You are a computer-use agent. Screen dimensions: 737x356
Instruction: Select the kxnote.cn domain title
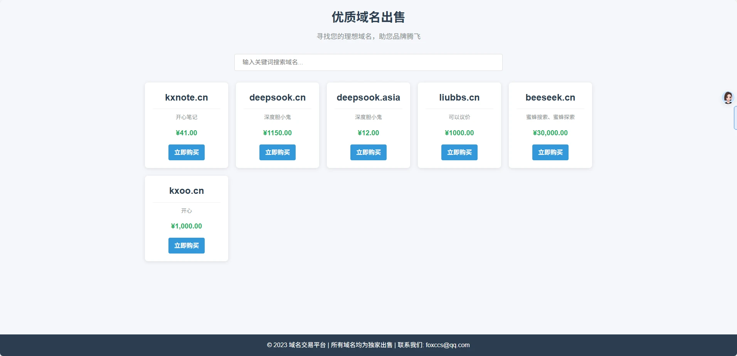coord(186,97)
